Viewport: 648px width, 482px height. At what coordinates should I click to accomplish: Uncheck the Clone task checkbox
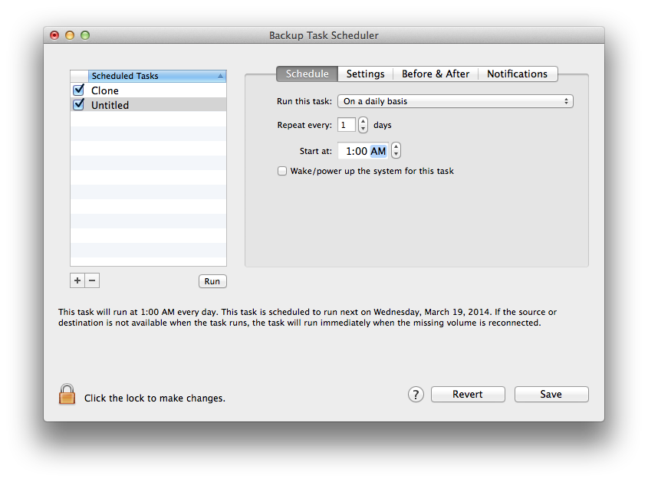(78, 90)
